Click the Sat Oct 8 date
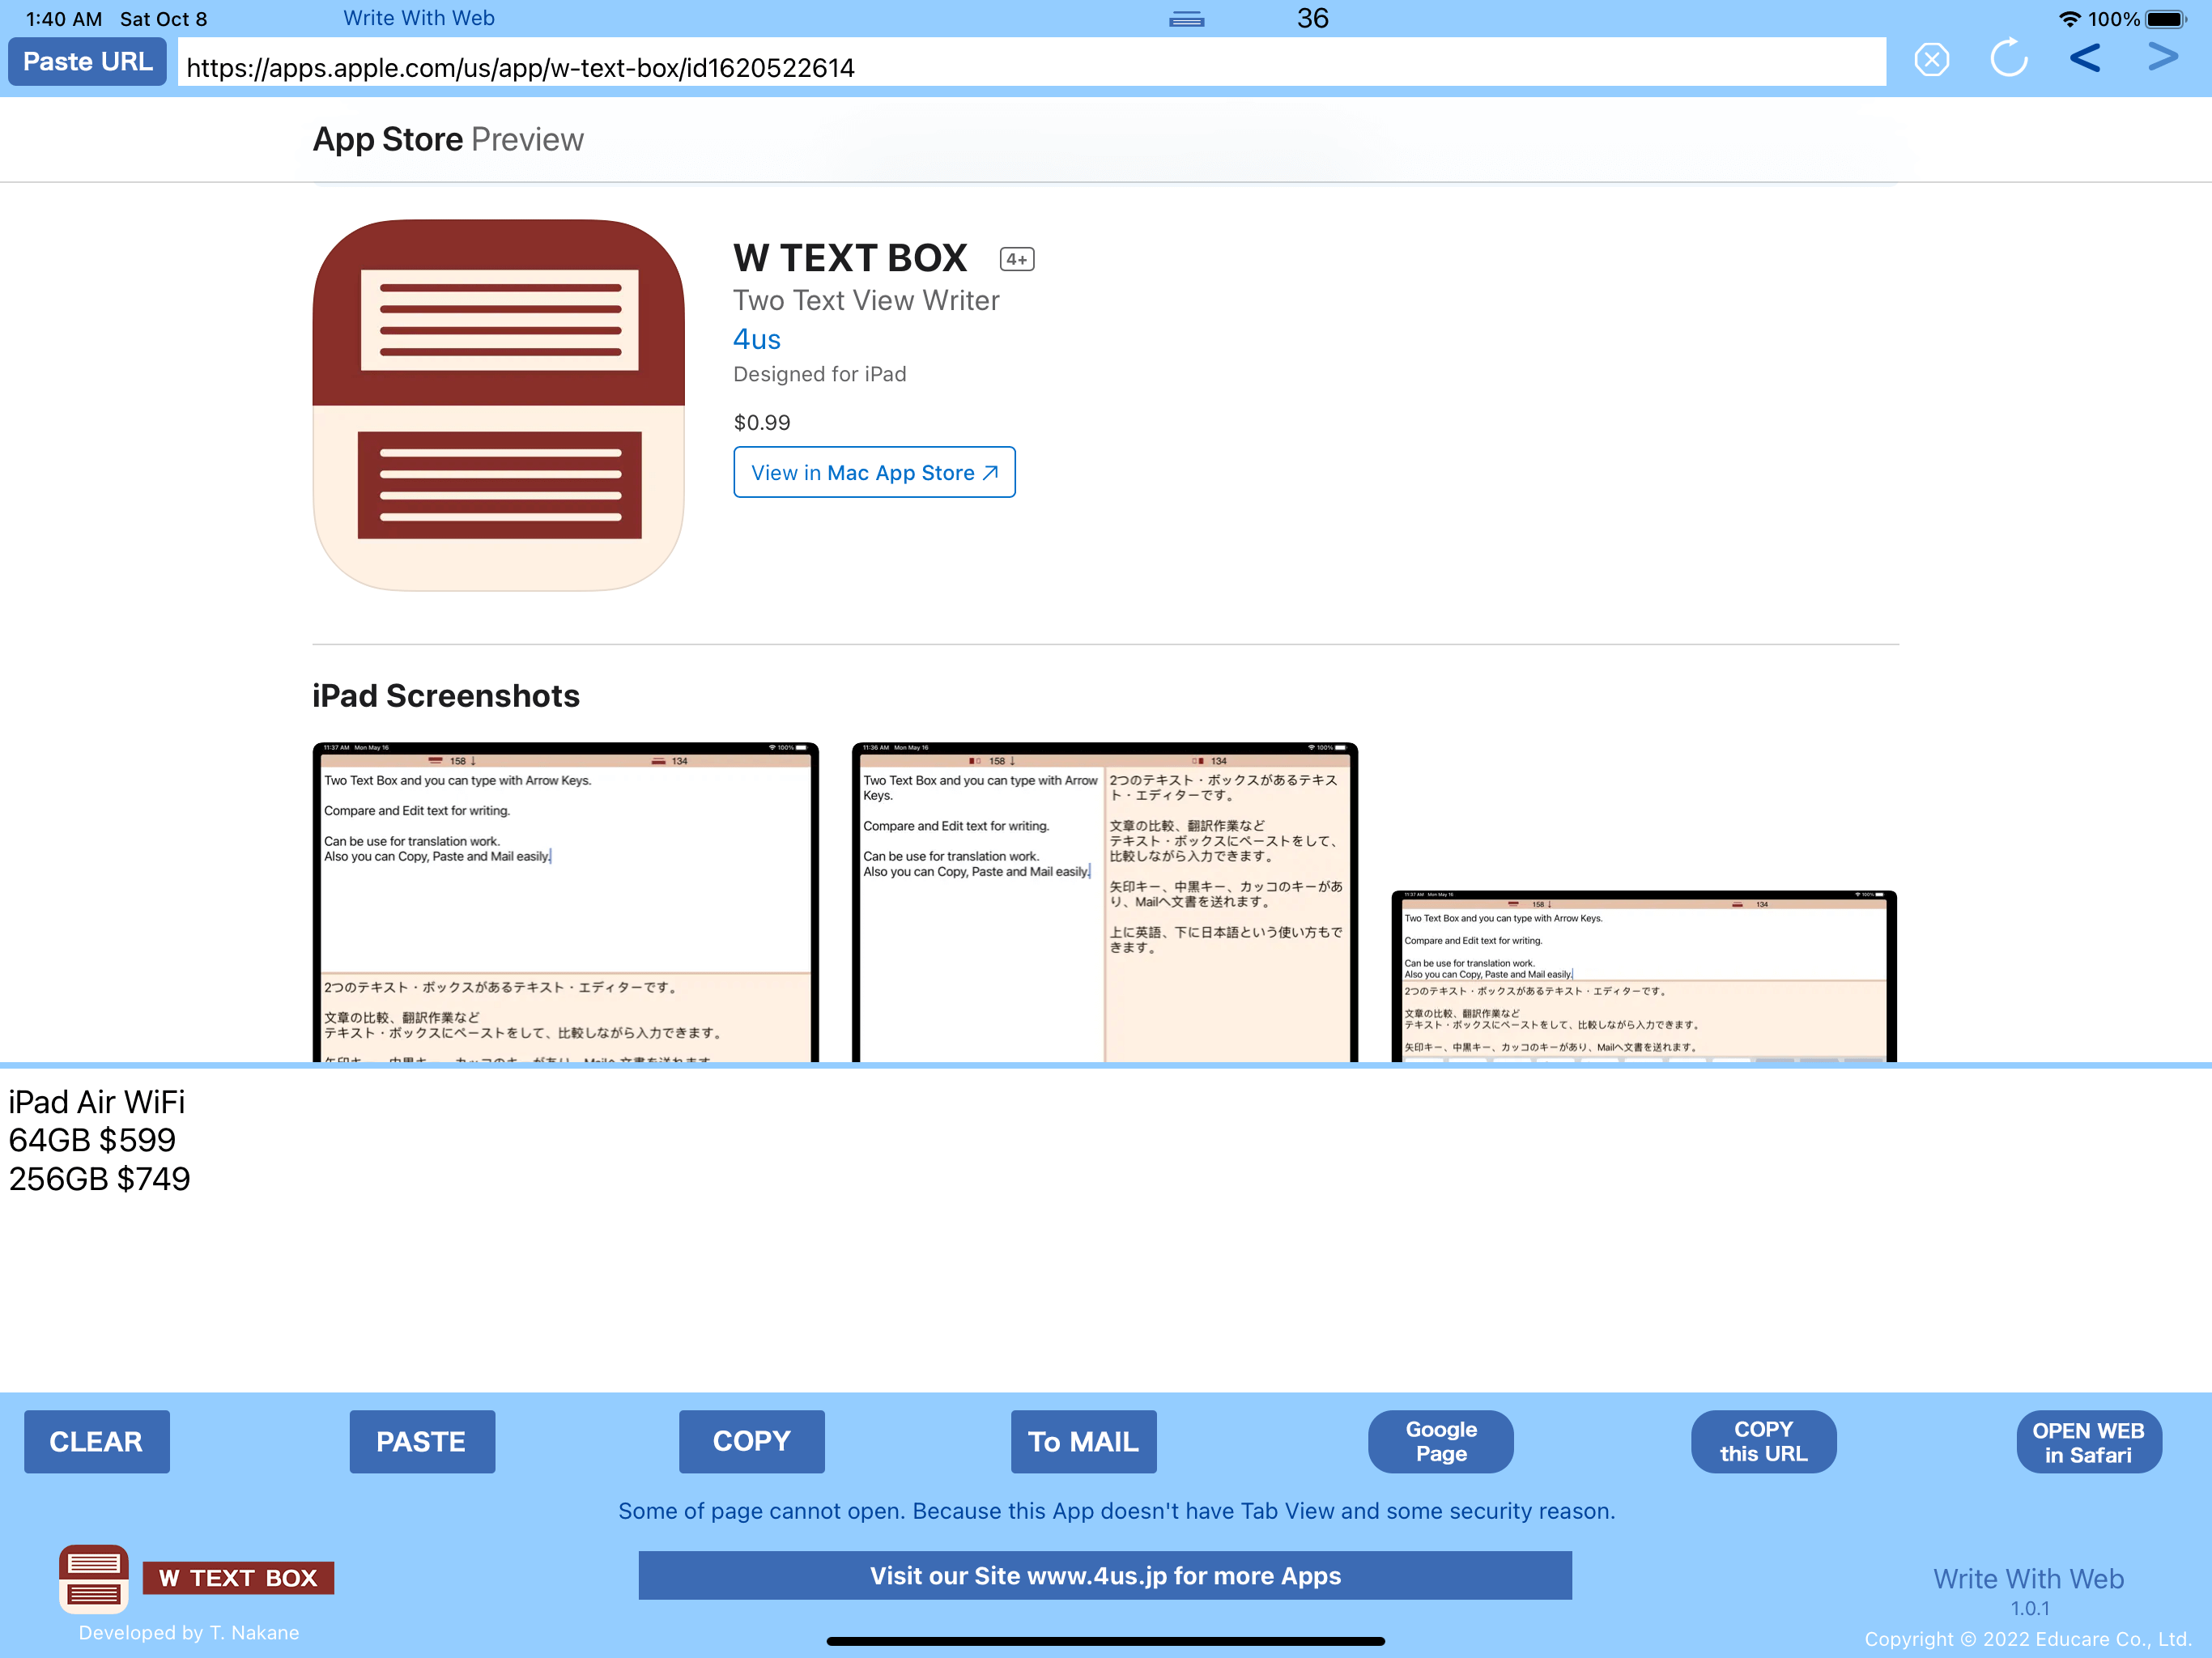The image size is (2212, 1658). tap(164, 19)
